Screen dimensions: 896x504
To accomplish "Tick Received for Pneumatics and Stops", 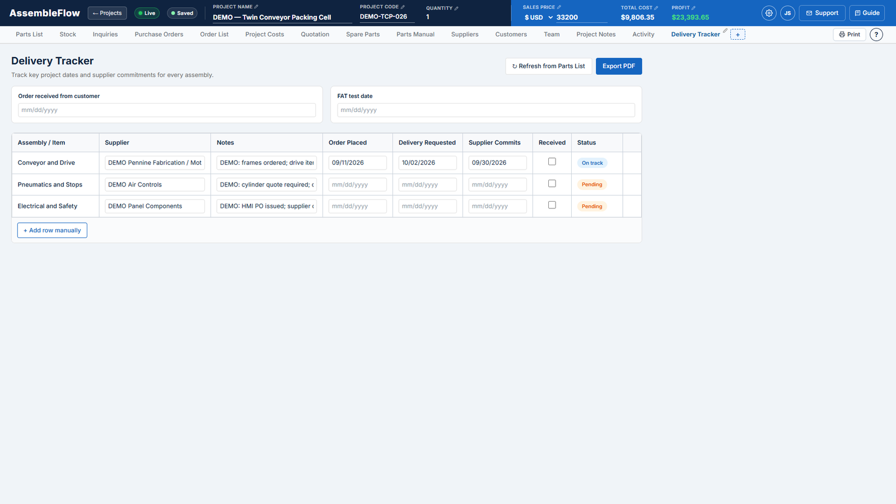I will click(552, 184).
